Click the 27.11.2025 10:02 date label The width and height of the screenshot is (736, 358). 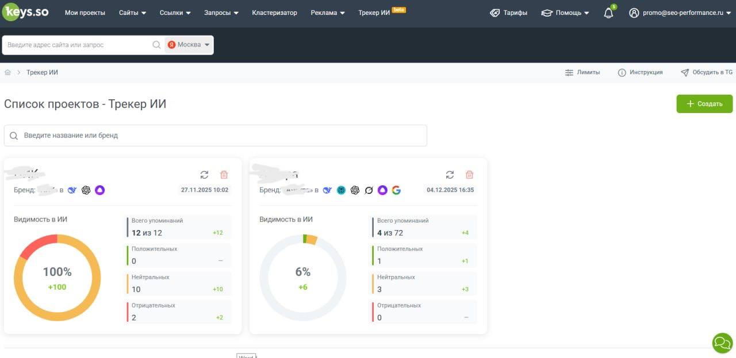(205, 190)
